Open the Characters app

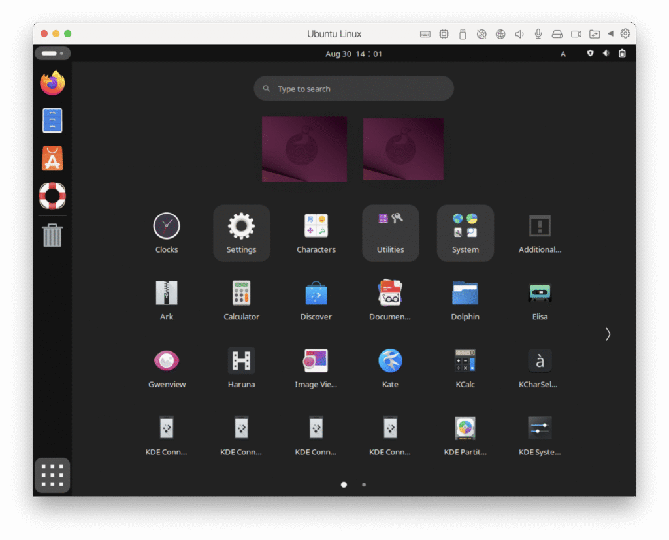pos(316,233)
